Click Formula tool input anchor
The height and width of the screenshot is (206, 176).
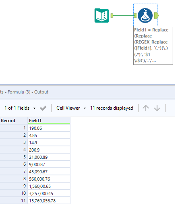pos(135,16)
